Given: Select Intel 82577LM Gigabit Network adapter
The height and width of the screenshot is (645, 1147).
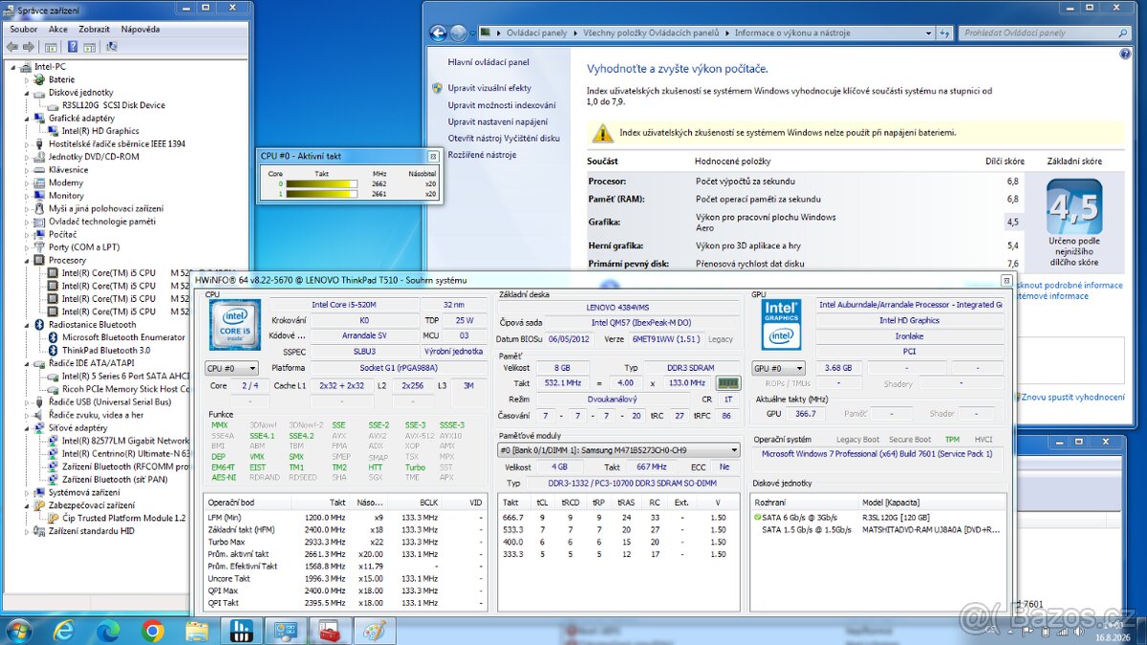Looking at the screenshot, I should pyautogui.click(x=125, y=441).
